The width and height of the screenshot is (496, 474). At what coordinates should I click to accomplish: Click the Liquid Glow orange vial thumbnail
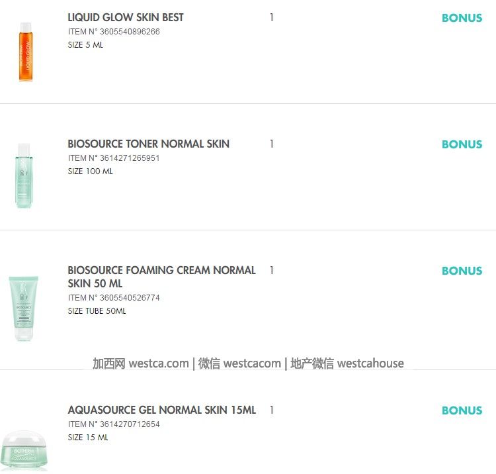pyautogui.click(x=25, y=52)
